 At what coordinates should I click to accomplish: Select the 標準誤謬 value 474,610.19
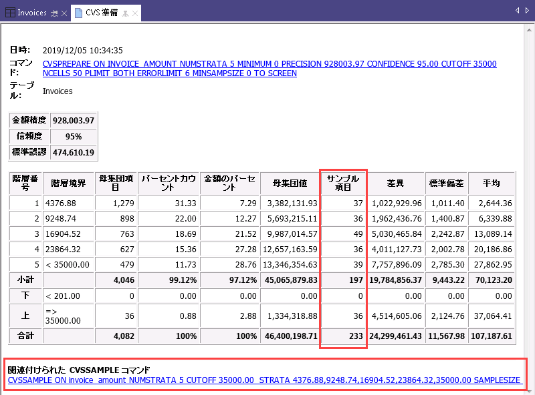pyautogui.click(x=74, y=152)
